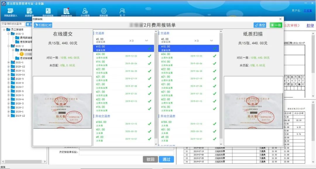Click the 打印 print link
The width and height of the screenshot is (316, 169).
[x=310, y=26]
